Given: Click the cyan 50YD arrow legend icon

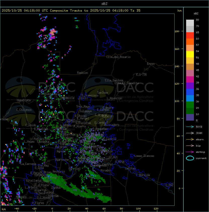Looking at the screenshot, I should 190,127.
